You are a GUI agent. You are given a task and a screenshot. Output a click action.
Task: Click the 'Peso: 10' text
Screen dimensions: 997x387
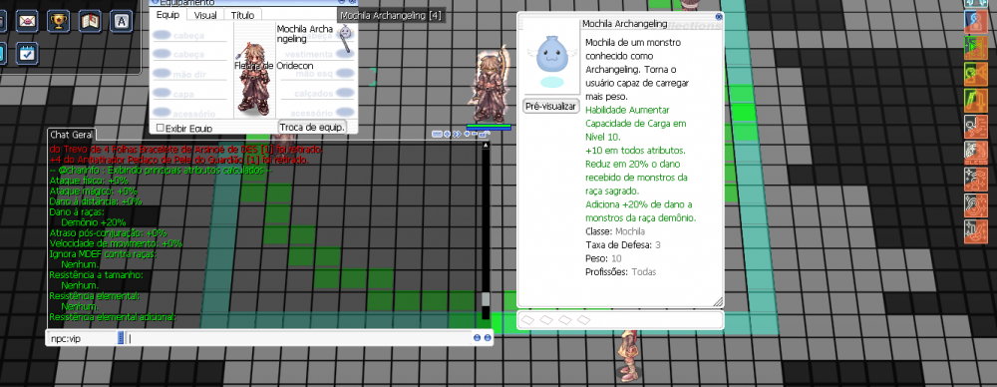[603, 258]
